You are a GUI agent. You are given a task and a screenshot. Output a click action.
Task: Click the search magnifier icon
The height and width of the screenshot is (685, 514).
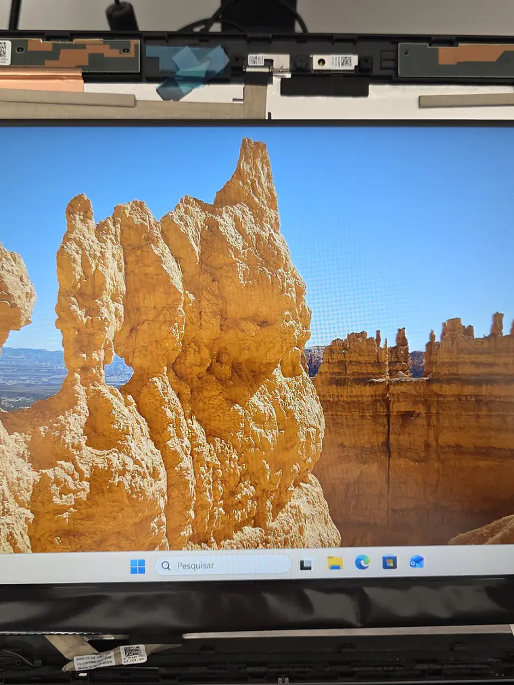pyautogui.click(x=166, y=566)
